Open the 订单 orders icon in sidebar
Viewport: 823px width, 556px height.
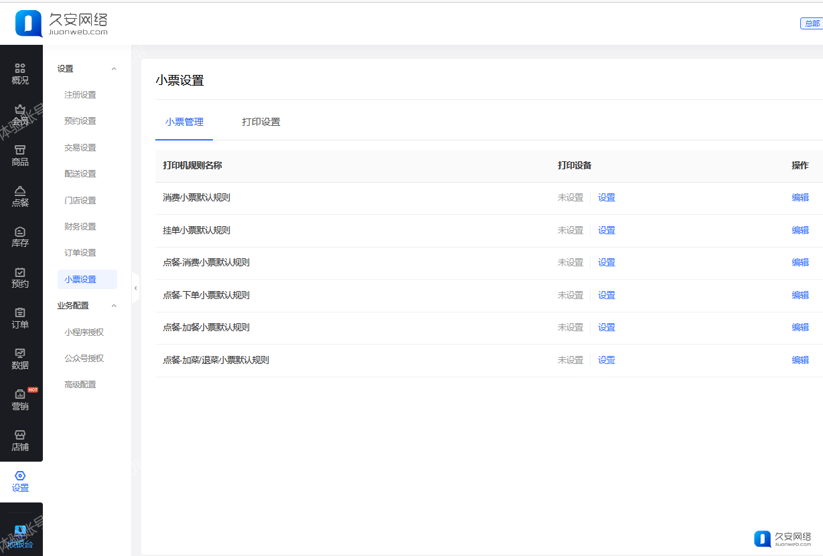[x=20, y=313]
